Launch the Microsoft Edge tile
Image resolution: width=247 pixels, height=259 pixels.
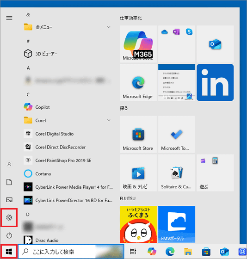tap(138, 82)
